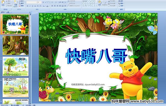Toggle Bold formatting
166x106 pixels.
(27, 6)
